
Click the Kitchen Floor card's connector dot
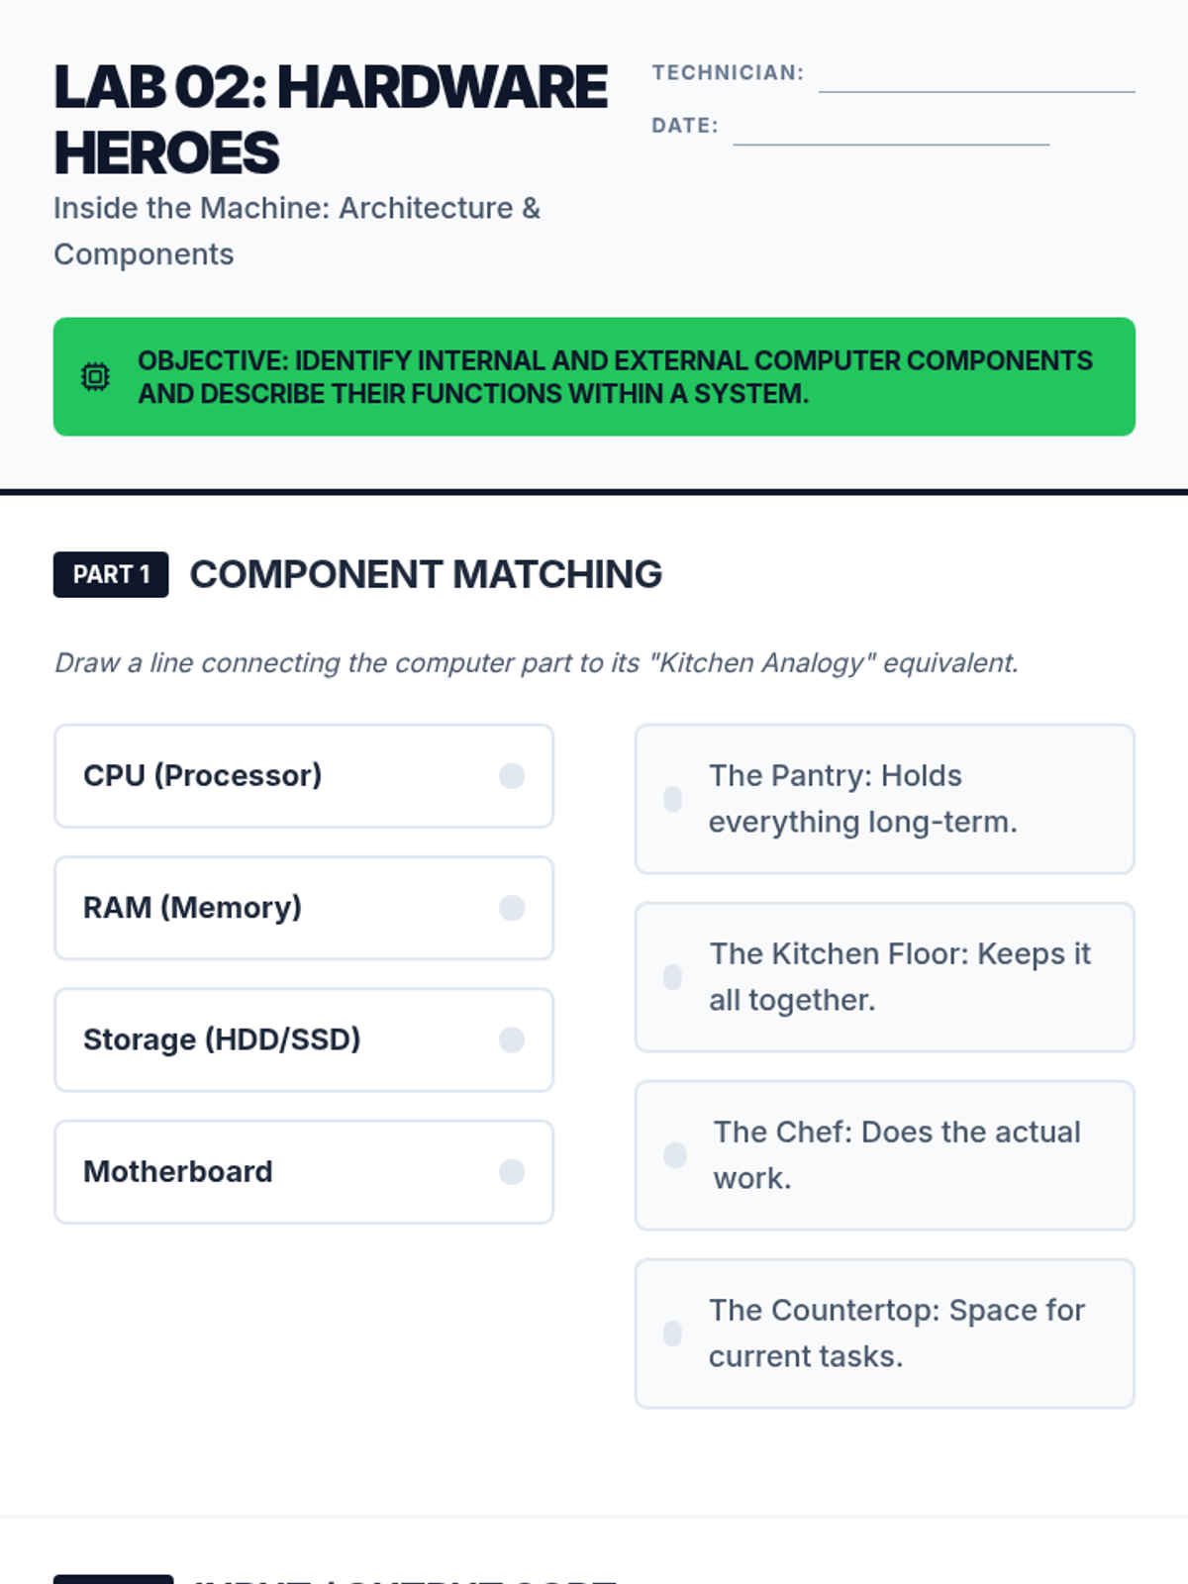[x=673, y=977]
